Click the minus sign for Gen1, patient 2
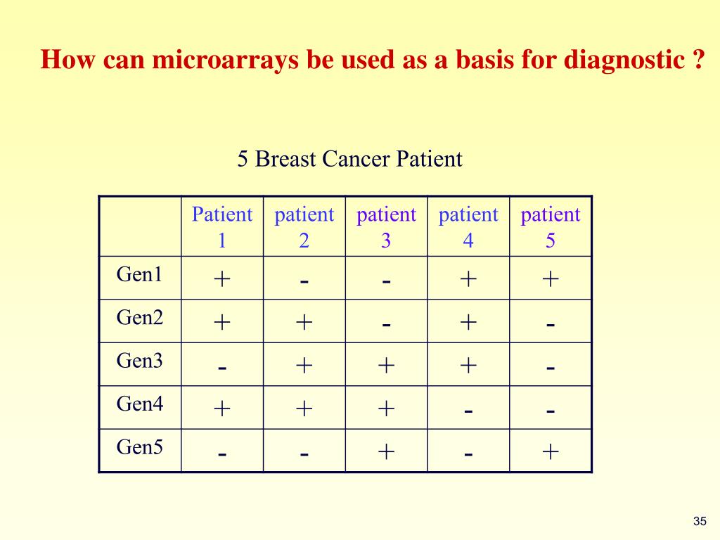 tap(304, 281)
